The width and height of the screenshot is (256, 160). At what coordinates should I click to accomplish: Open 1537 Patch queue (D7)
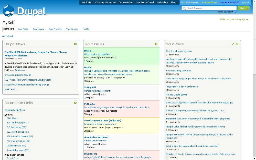tap(18, 132)
